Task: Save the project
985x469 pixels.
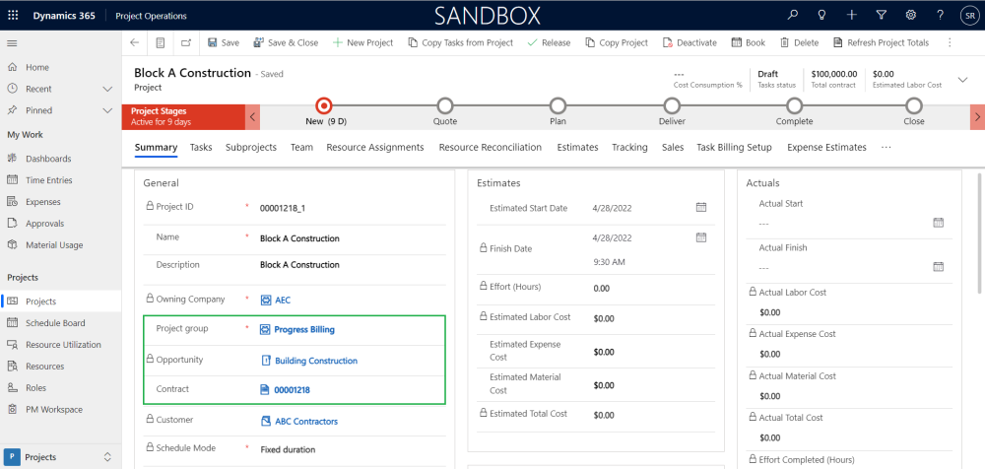Action: coord(224,42)
